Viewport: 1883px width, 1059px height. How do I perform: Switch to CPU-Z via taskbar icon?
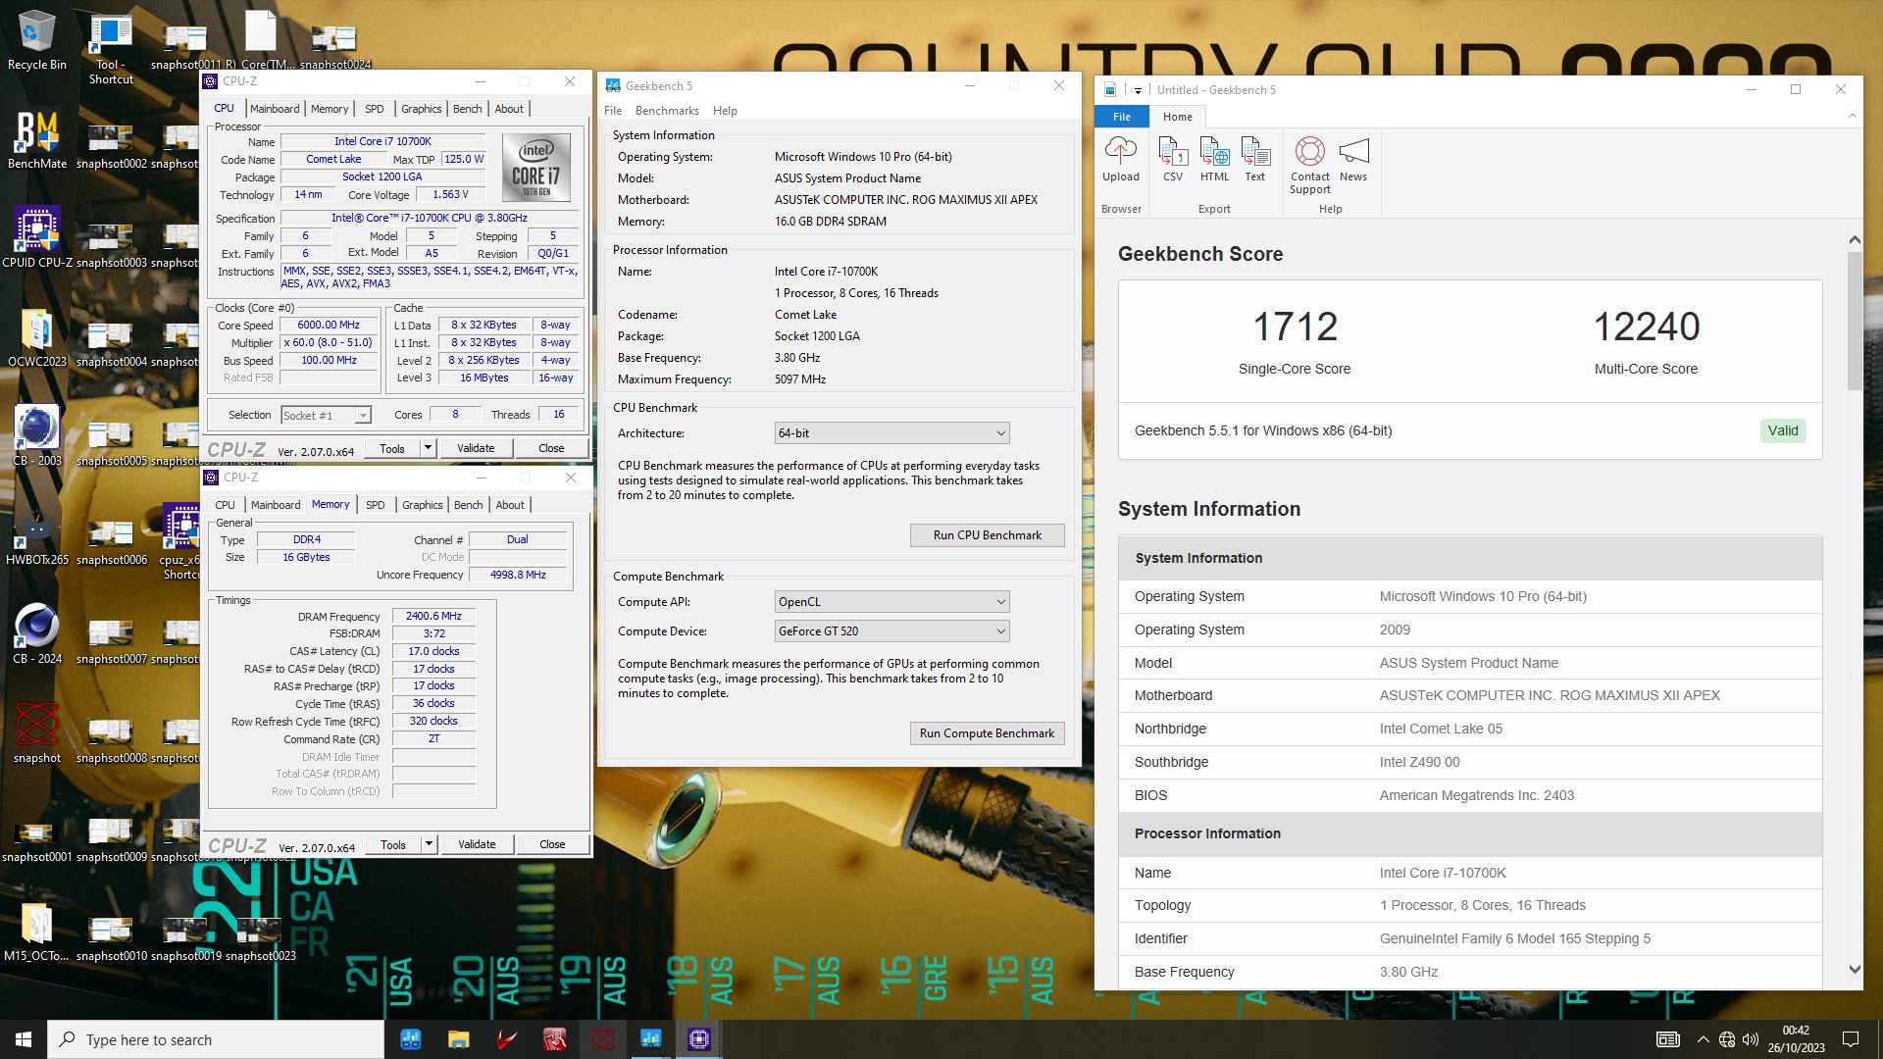click(x=698, y=1039)
